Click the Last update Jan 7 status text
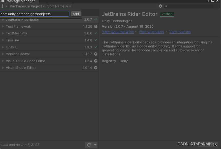The width and height of the screenshot is (221, 149). [20, 145]
